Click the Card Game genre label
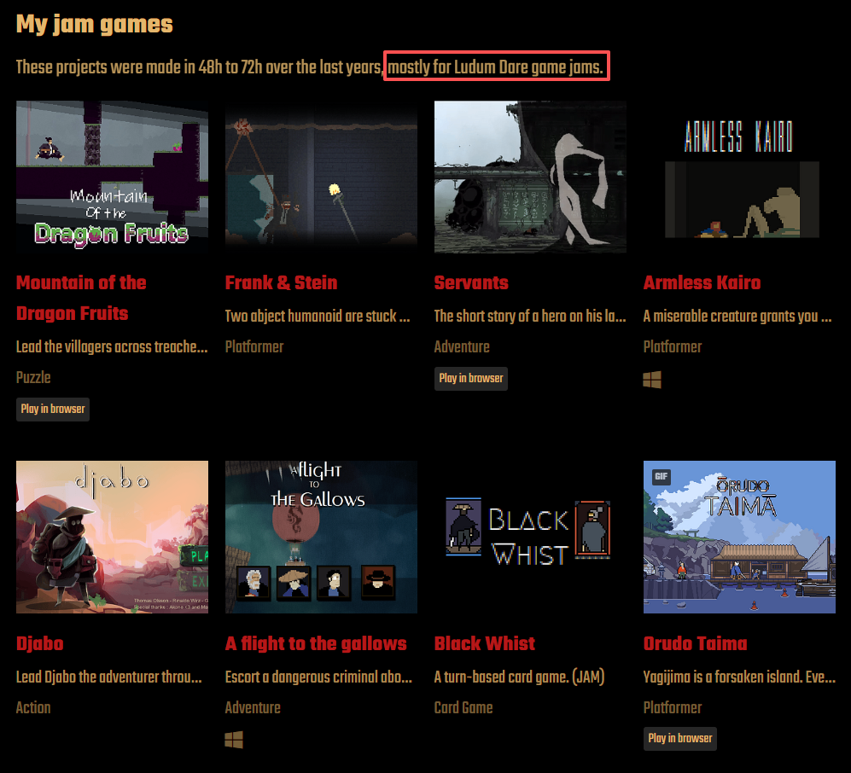This screenshot has width=851, height=773. (x=463, y=707)
